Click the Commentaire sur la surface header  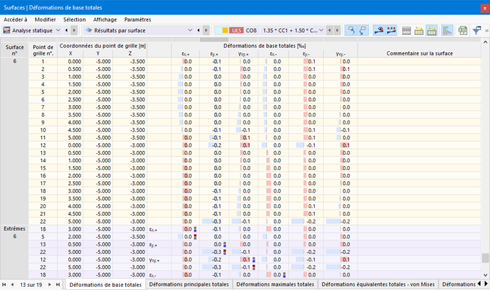tap(419, 53)
